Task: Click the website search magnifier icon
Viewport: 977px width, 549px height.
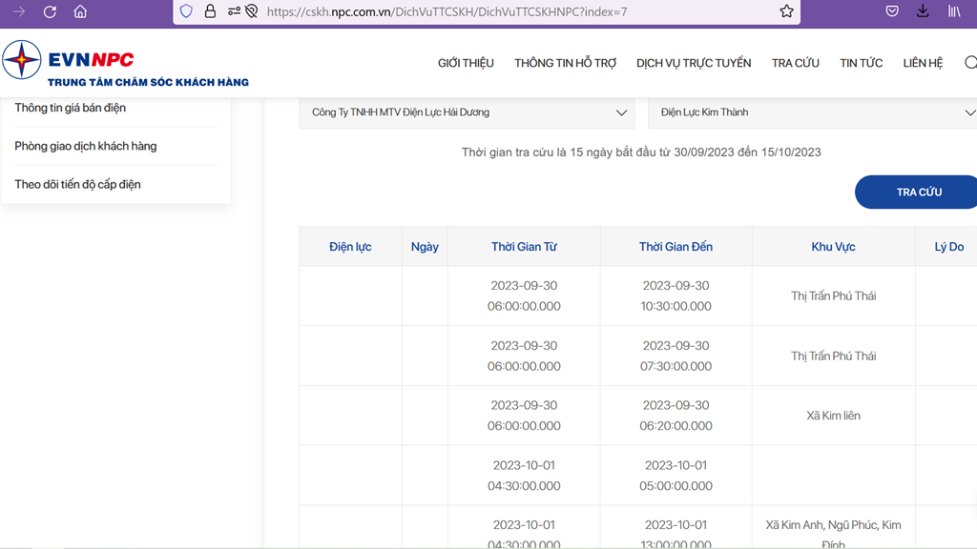Action: 970,63
